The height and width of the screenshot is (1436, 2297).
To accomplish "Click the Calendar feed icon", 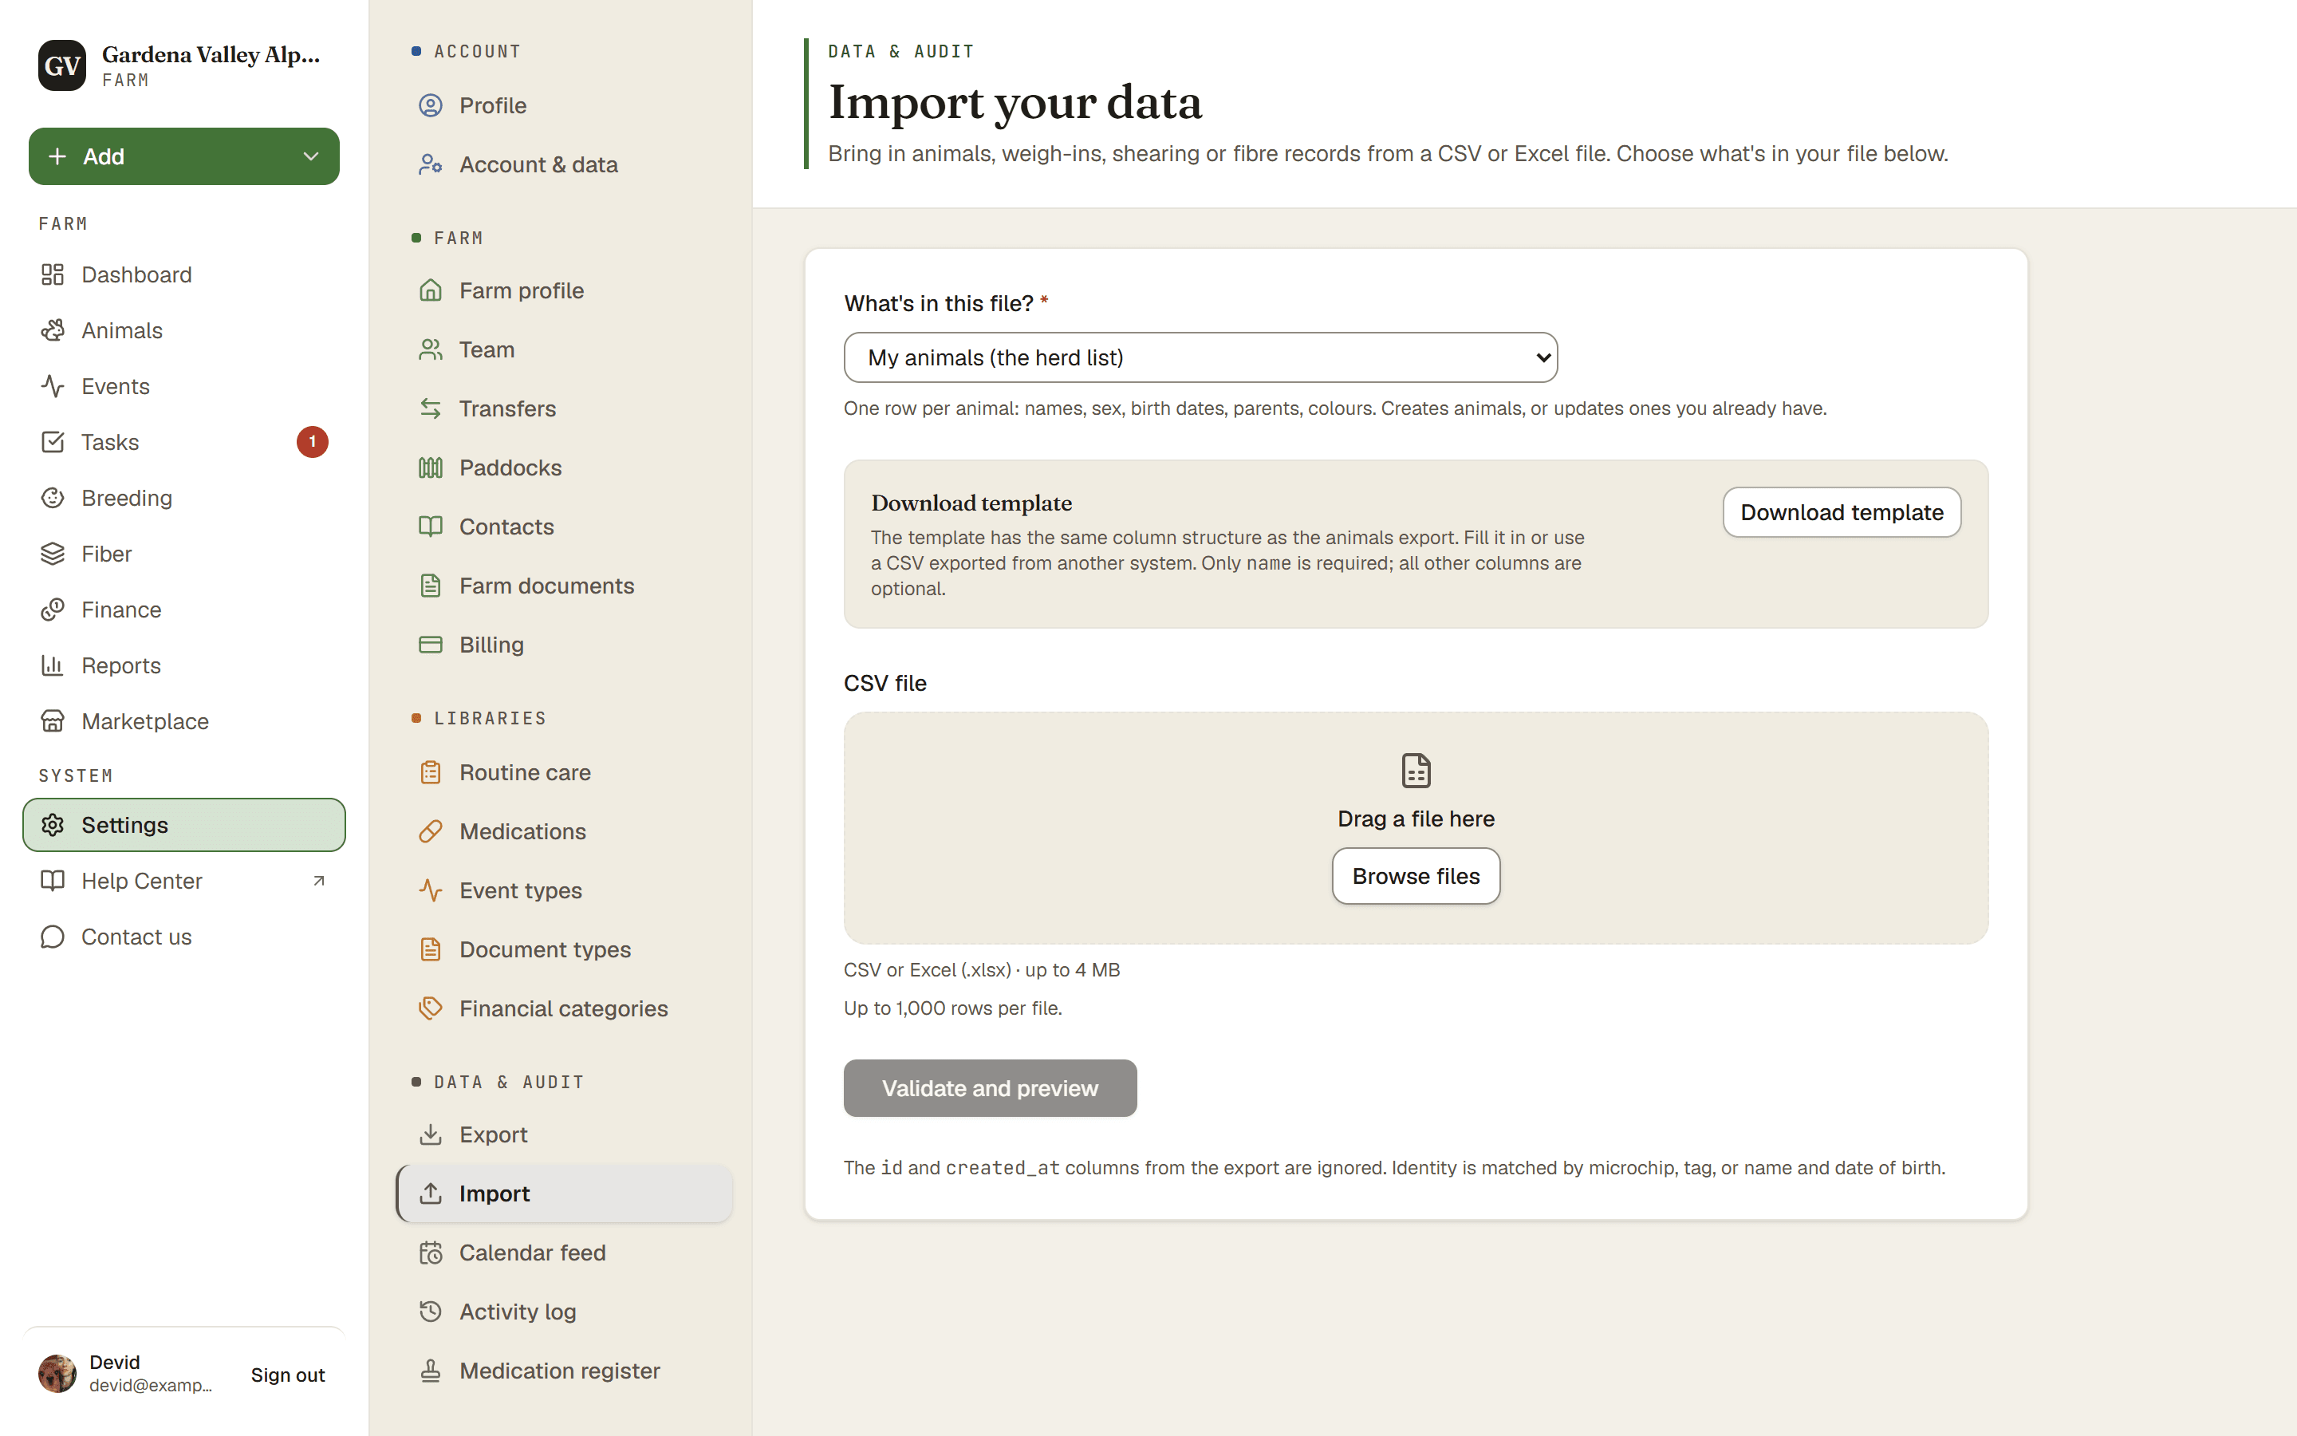I will tap(431, 1253).
